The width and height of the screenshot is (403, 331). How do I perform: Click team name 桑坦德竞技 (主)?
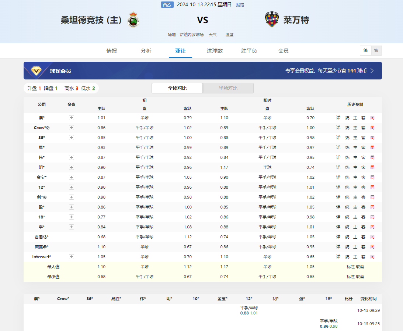(x=91, y=20)
